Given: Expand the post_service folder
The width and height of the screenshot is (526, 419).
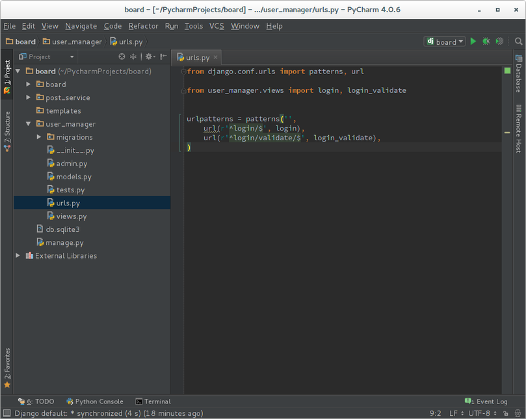Looking at the screenshot, I should (29, 97).
